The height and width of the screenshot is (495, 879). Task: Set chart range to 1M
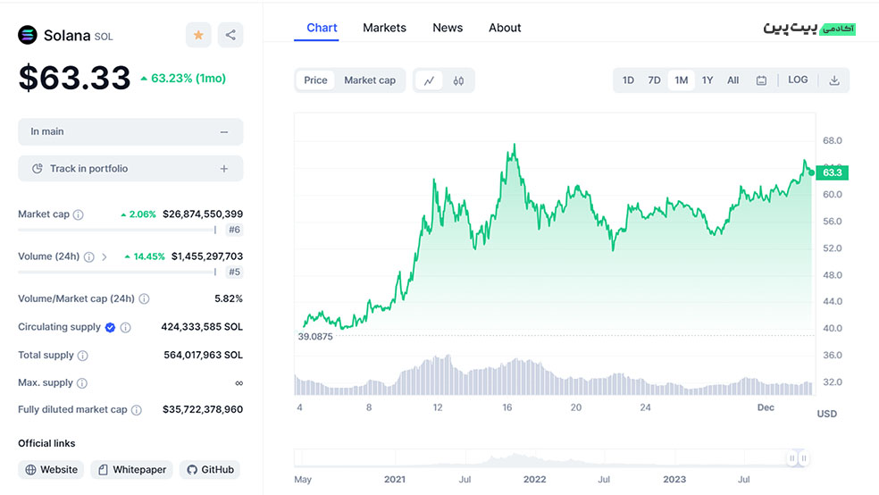[x=681, y=80]
